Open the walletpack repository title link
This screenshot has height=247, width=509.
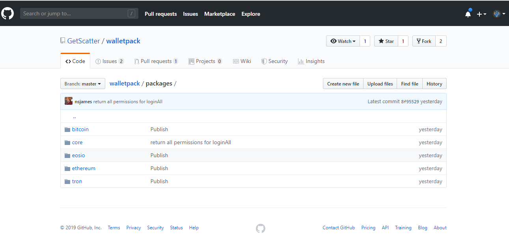click(123, 41)
